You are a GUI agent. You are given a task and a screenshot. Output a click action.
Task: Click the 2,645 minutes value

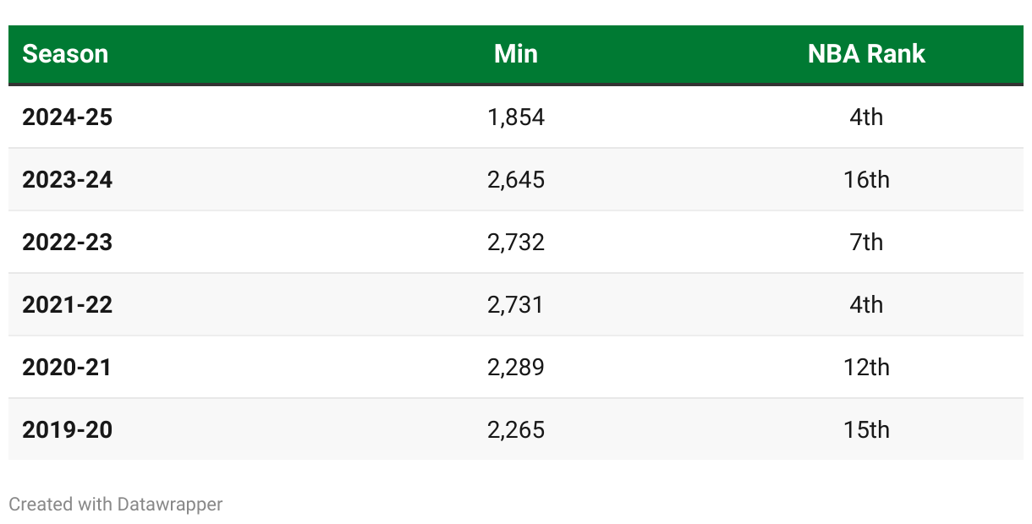516,180
